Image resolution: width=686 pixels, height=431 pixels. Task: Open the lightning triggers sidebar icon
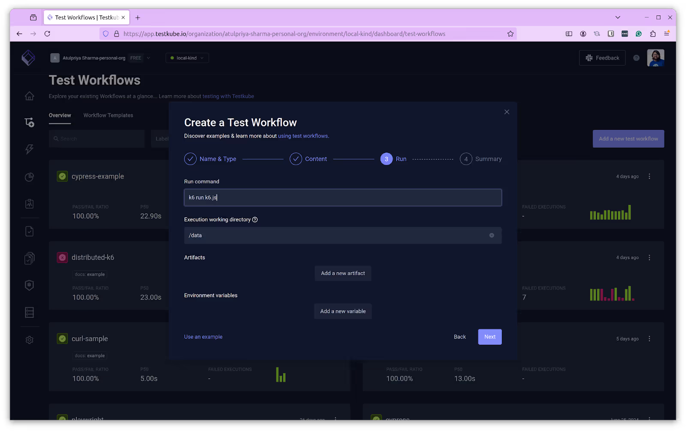(29, 149)
